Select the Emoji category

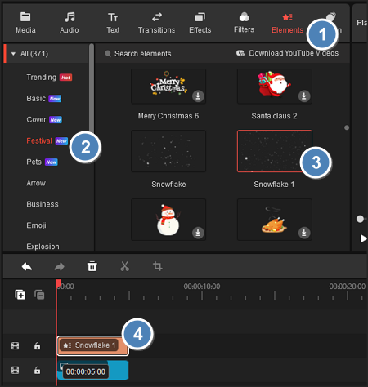coord(36,225)
